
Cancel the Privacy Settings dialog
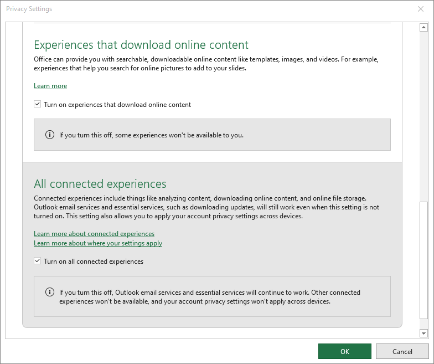pos(402,351)
